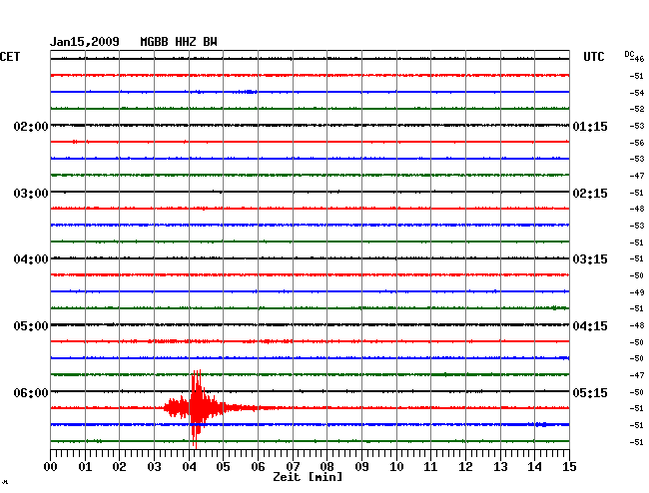Viewport: 649px width, 493px height.
Task: Click minute tick label 14
Action: [534, 466]
